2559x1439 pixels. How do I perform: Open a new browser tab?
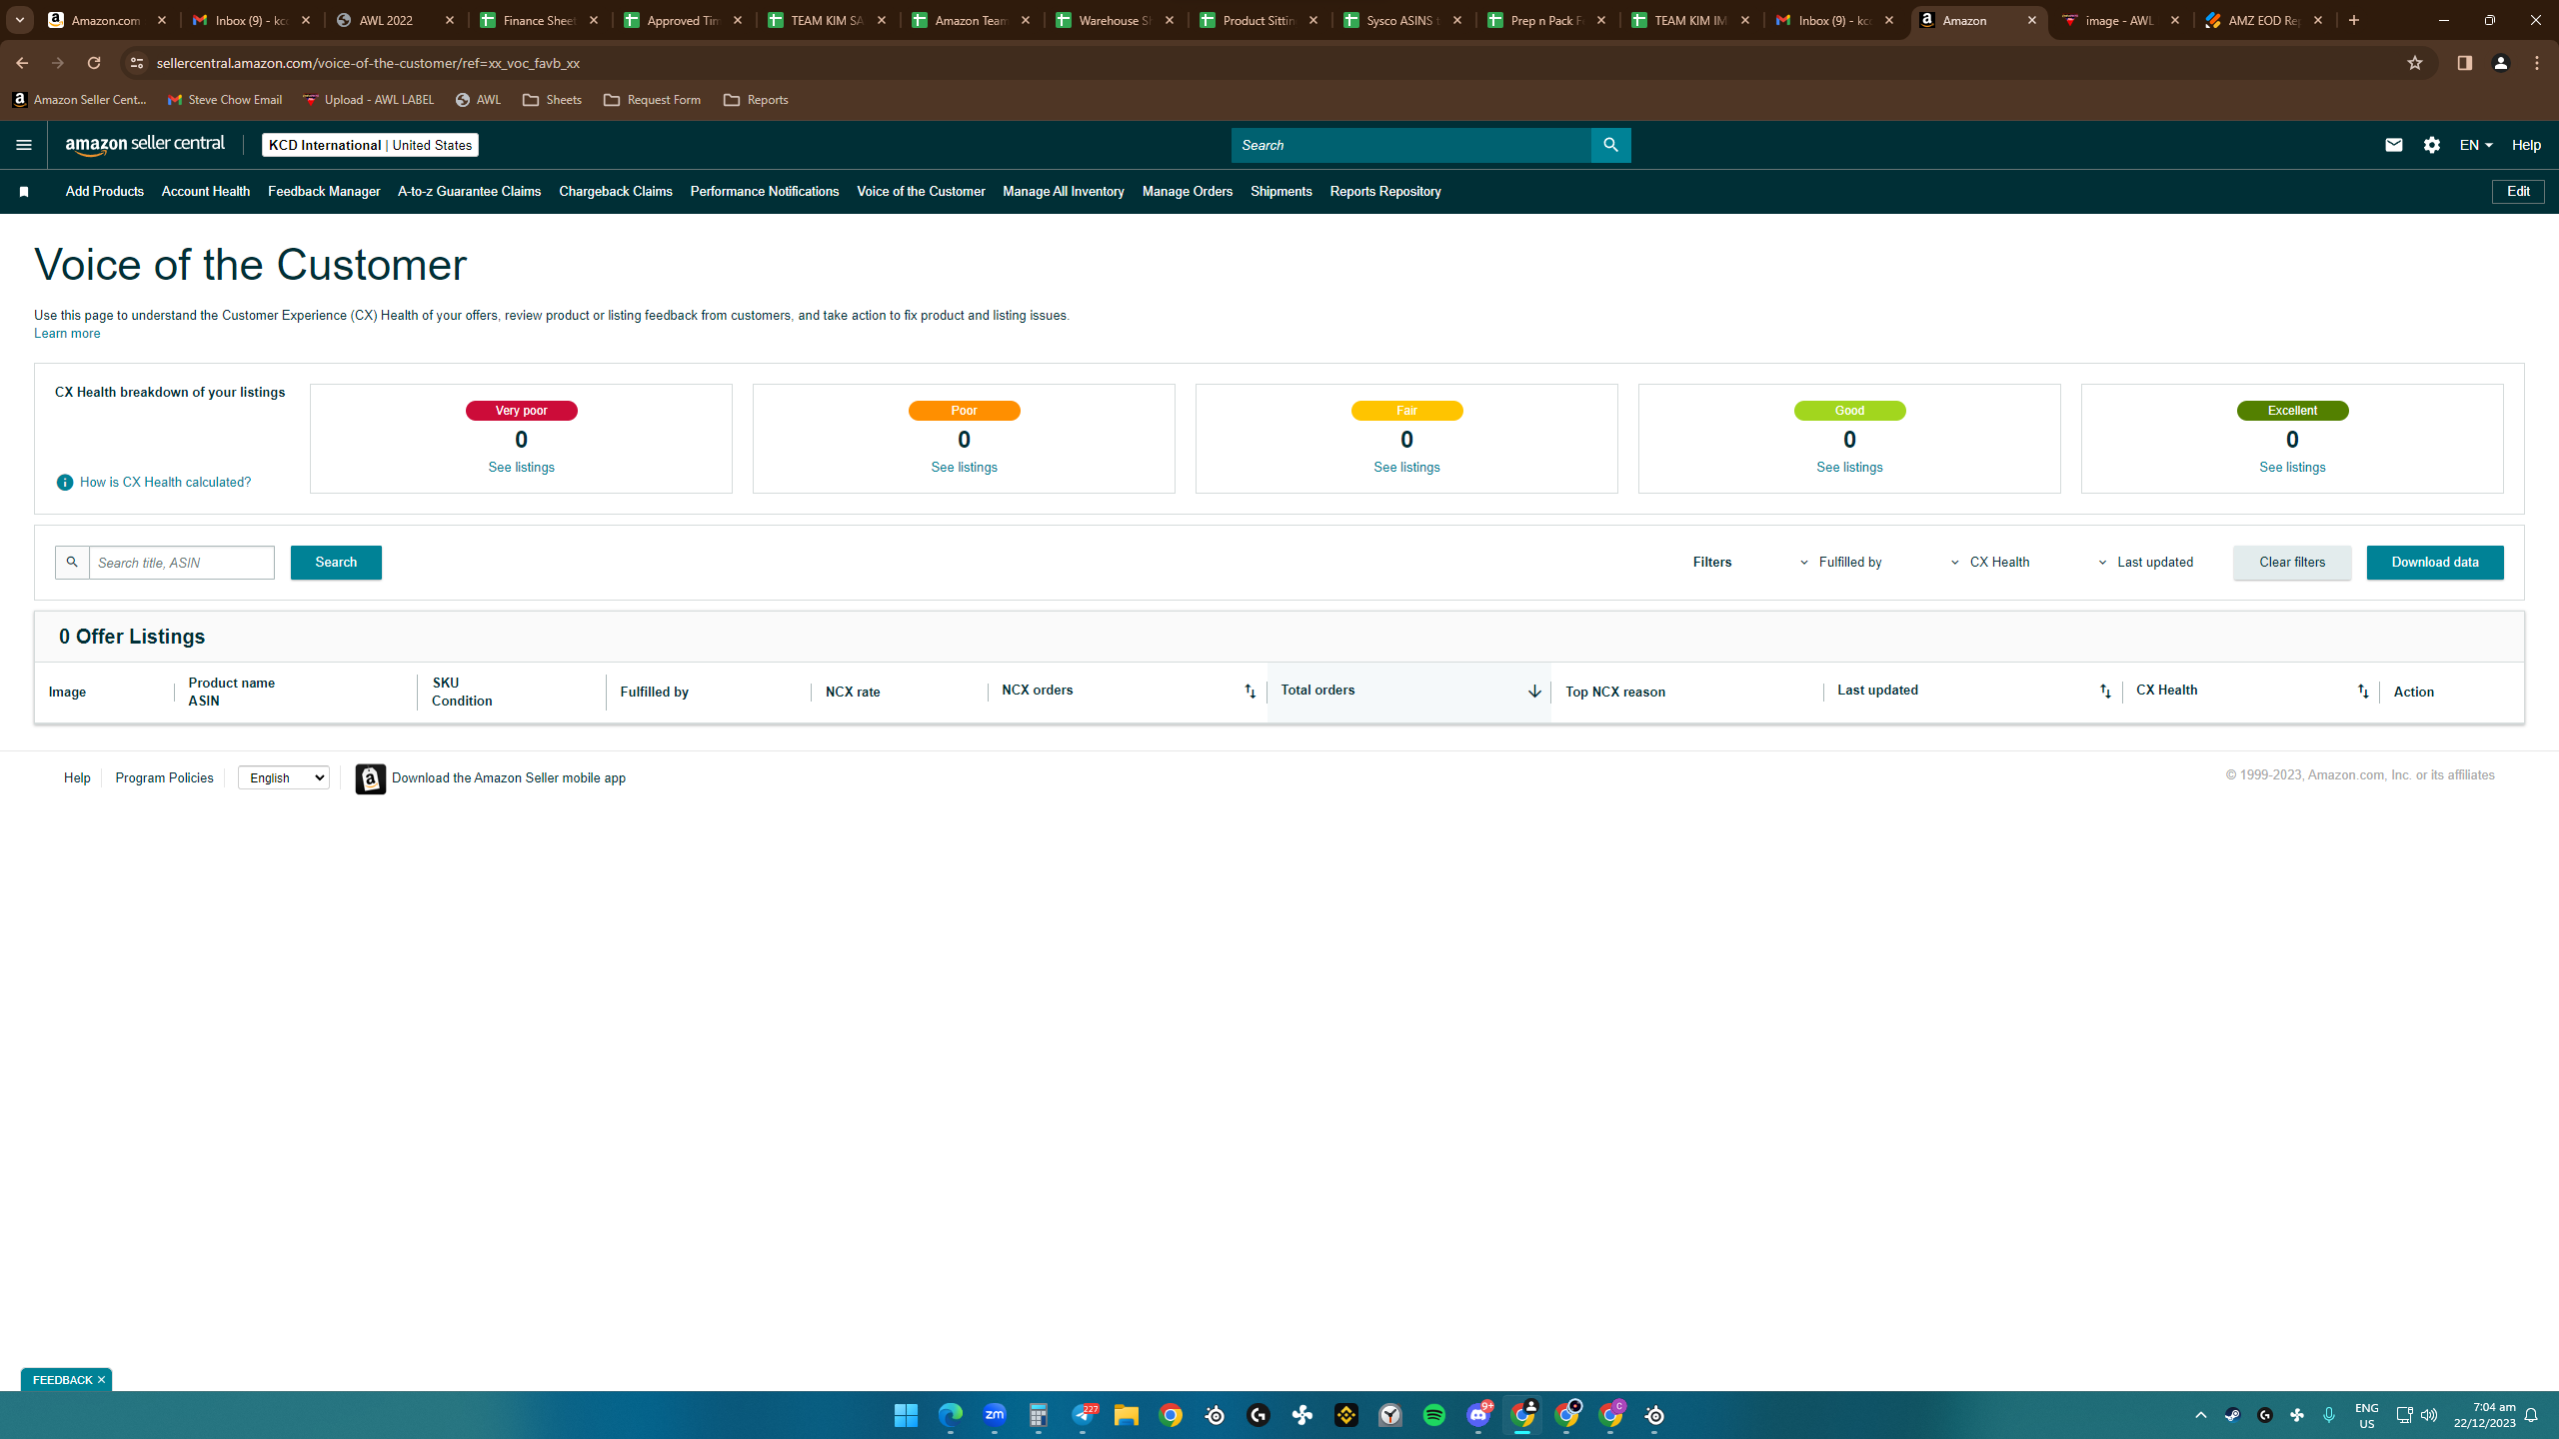(2354, 20)
